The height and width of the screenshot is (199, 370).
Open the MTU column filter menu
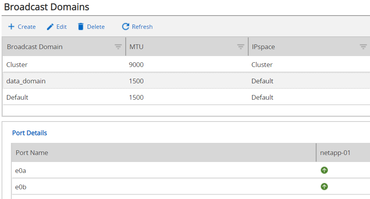point(241,47)
